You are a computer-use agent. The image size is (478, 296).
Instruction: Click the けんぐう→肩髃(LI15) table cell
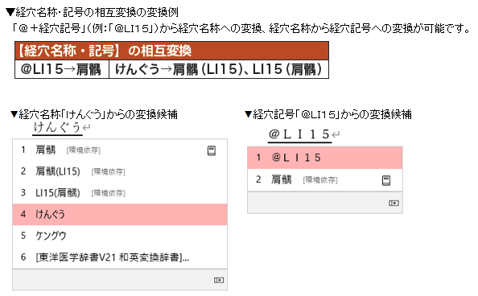tap(219, 69)
